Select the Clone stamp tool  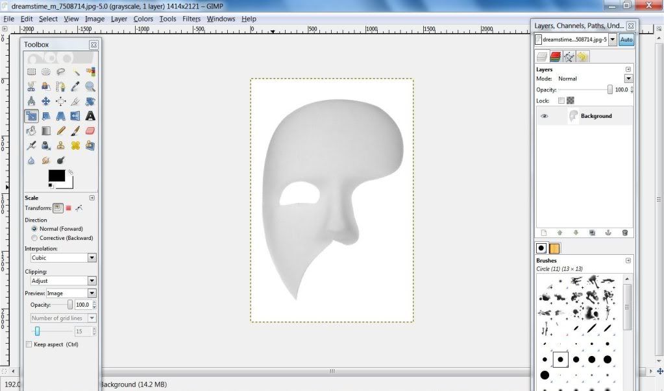pyautogui.click(x=60, y=145)
